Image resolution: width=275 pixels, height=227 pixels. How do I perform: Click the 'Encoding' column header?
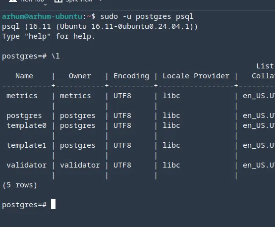131,76
